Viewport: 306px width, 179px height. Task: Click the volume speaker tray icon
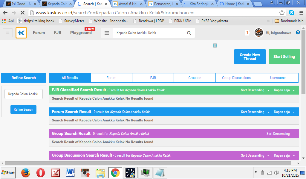[x=276, y=172]
